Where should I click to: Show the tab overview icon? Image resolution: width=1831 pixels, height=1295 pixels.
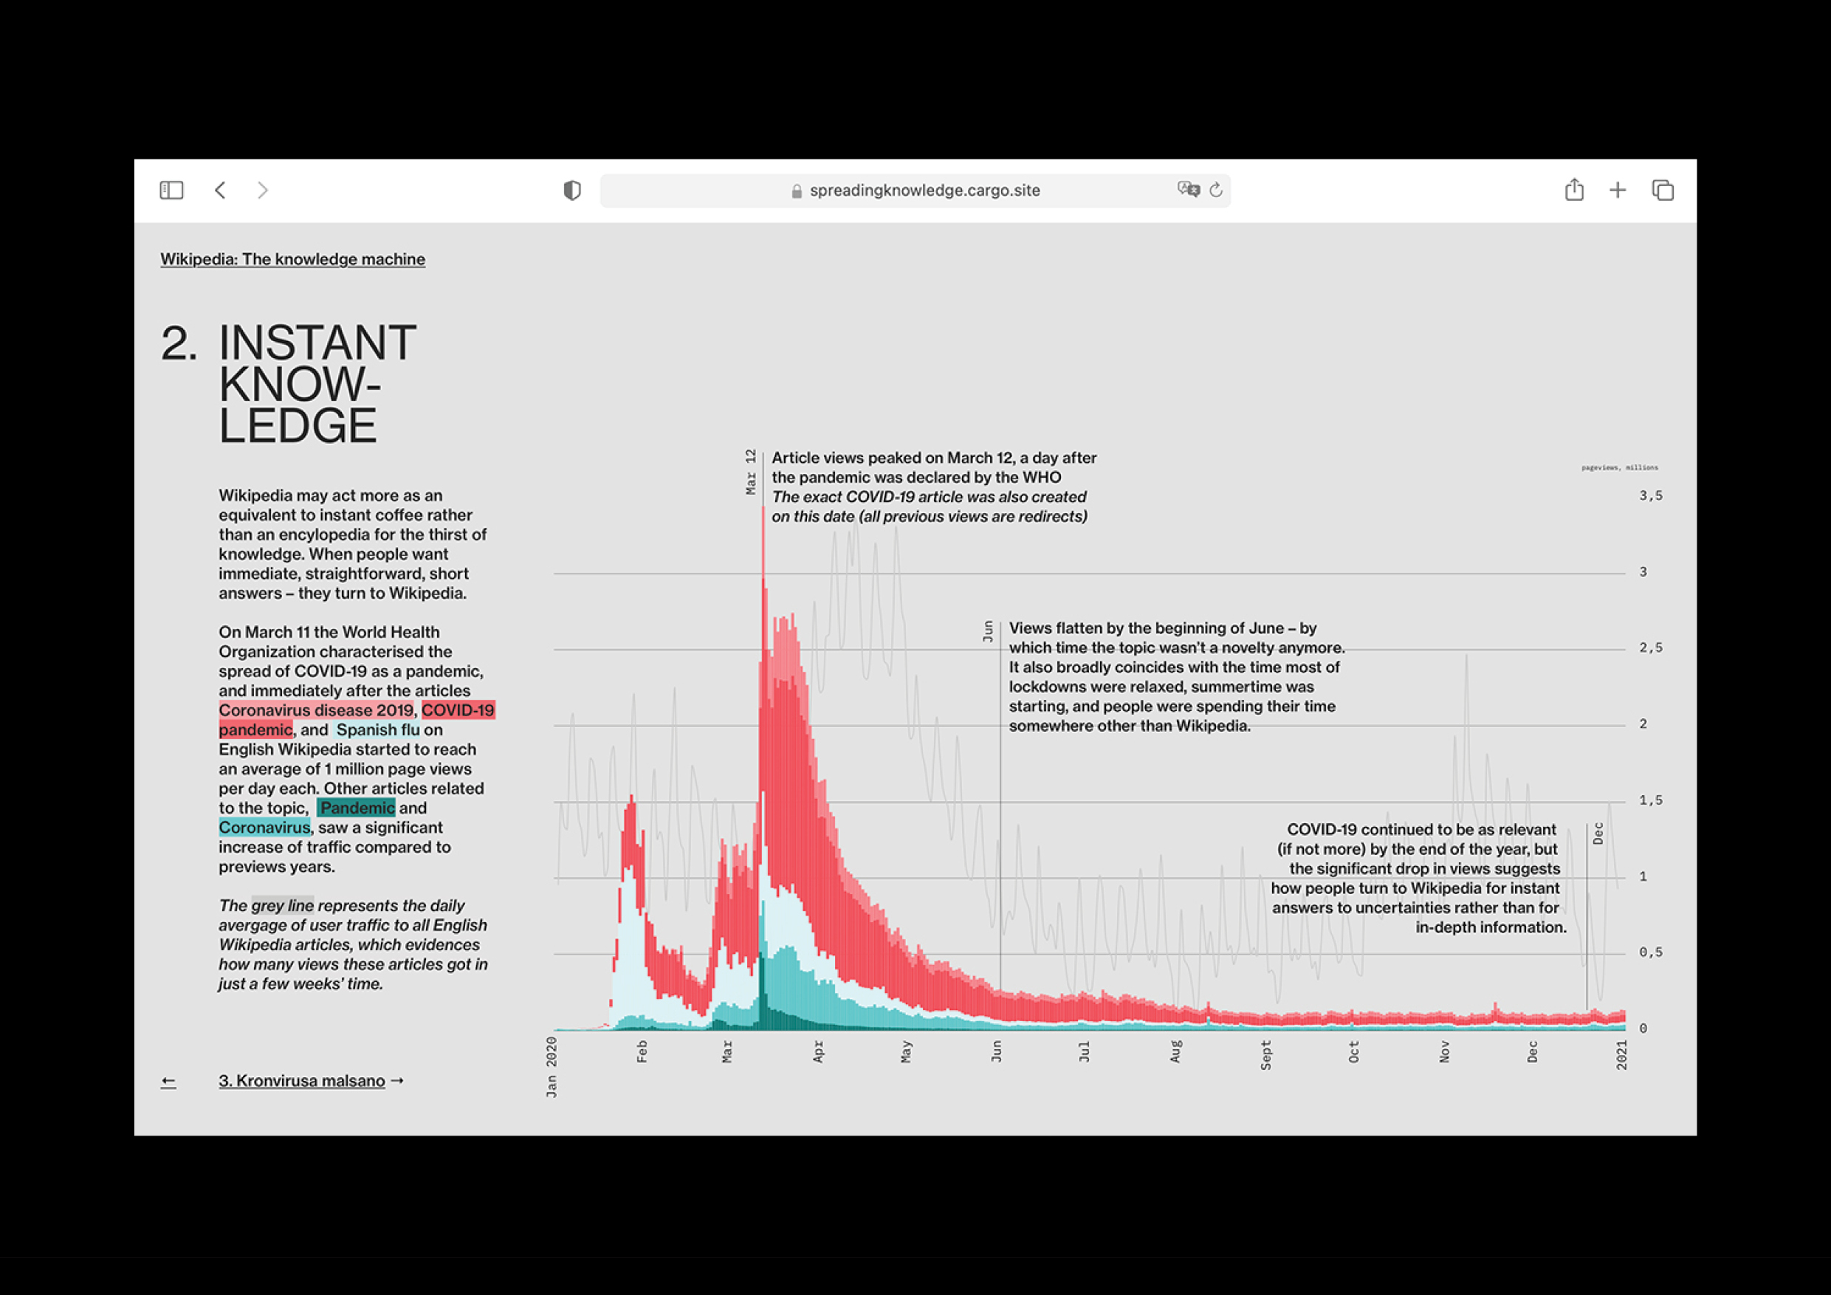(1663, 190)
